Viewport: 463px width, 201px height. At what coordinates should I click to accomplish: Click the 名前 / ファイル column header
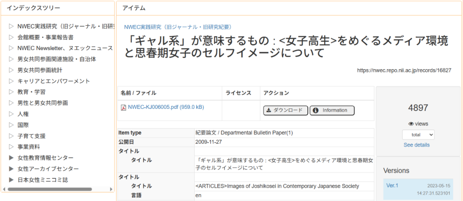click(x=138, y=93)
